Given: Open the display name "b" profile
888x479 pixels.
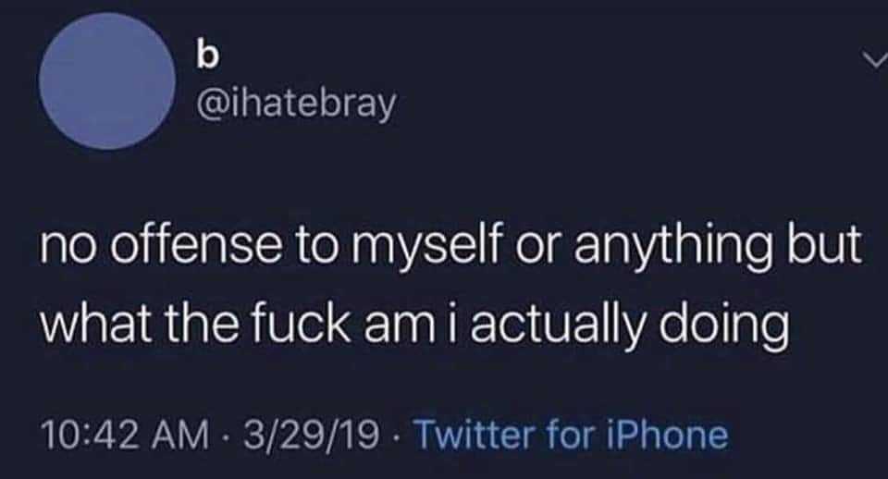Looking at the screenshot, I should [206, 55].
